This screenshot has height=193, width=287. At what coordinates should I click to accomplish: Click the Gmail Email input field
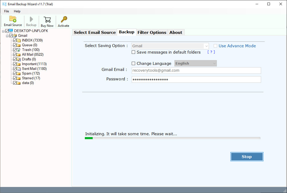point(196,70)
